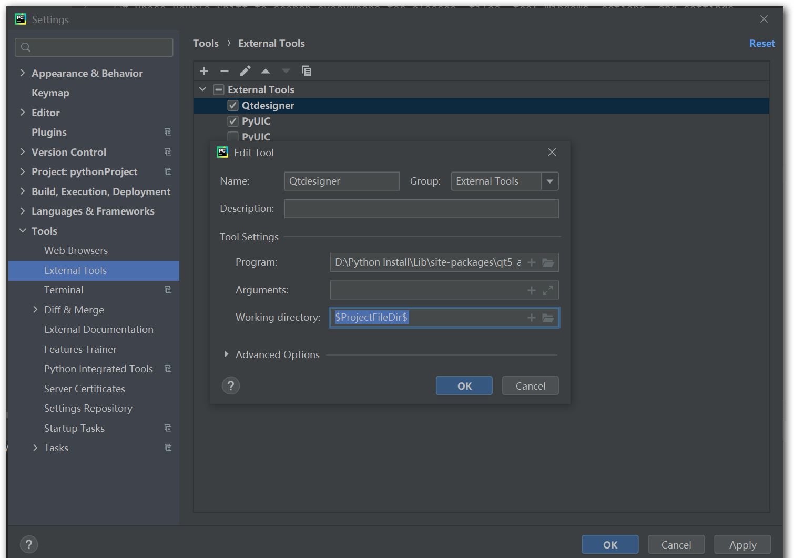The width and height of the screenshot is (794, 558).
Task: Click project-level icon beside Project: pythonProject
Action: (x=168, y=171)
